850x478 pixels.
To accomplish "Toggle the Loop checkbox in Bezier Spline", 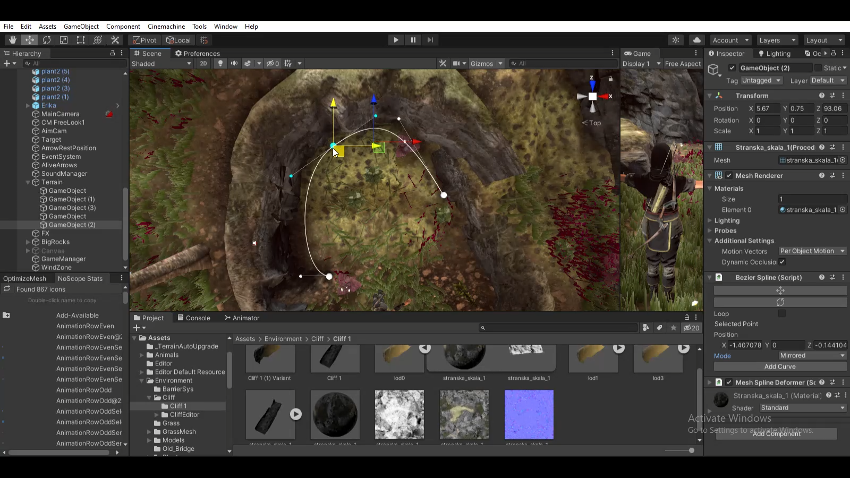I will click(x=781, y=314).
